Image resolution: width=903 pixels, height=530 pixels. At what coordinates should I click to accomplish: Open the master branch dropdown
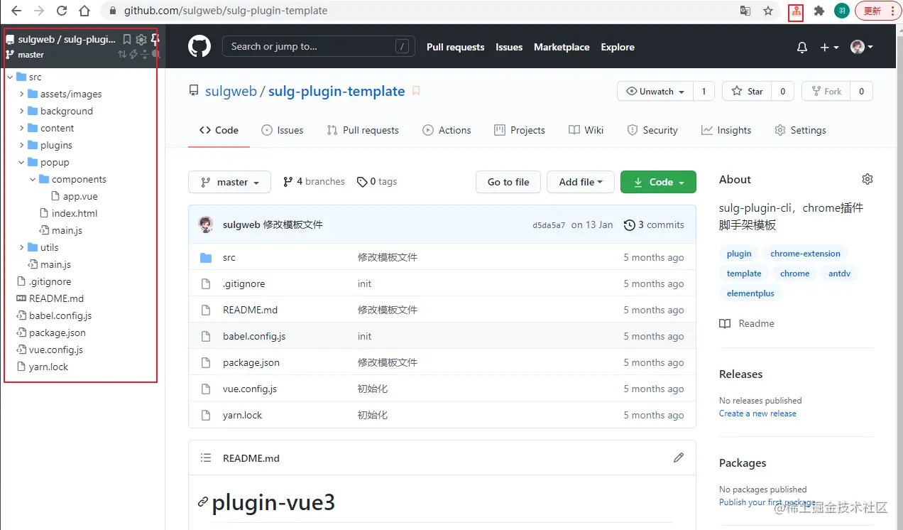pyautogui.click(x=229, y=182)
